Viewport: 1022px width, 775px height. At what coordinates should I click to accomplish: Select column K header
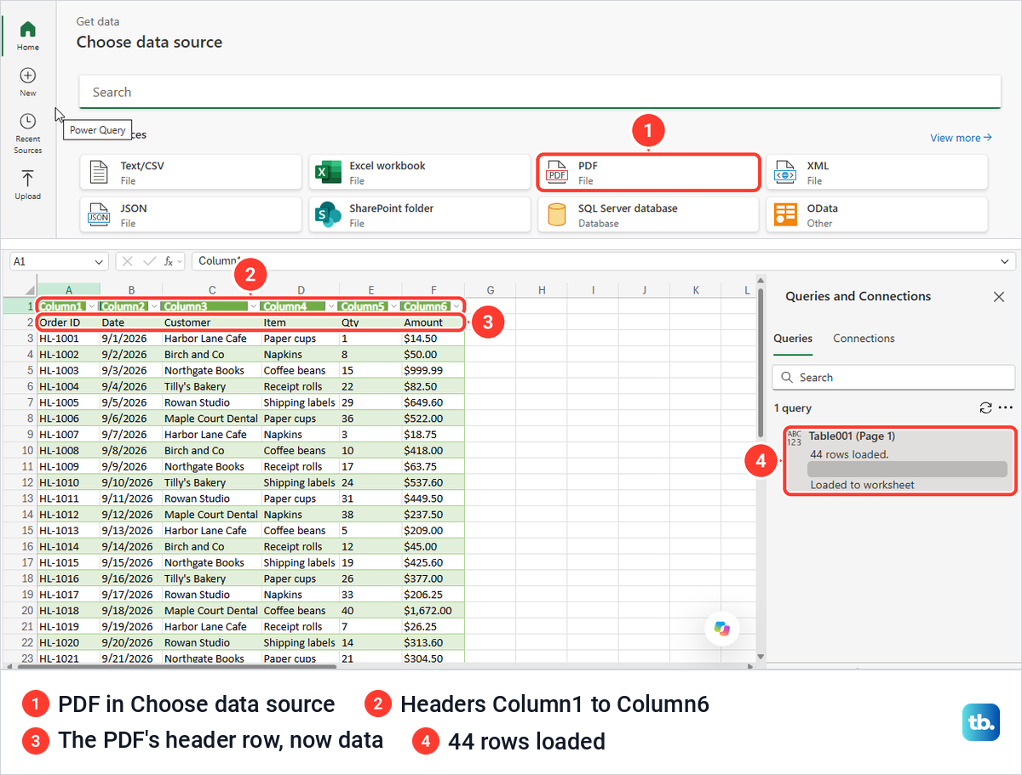pos(695,290)
